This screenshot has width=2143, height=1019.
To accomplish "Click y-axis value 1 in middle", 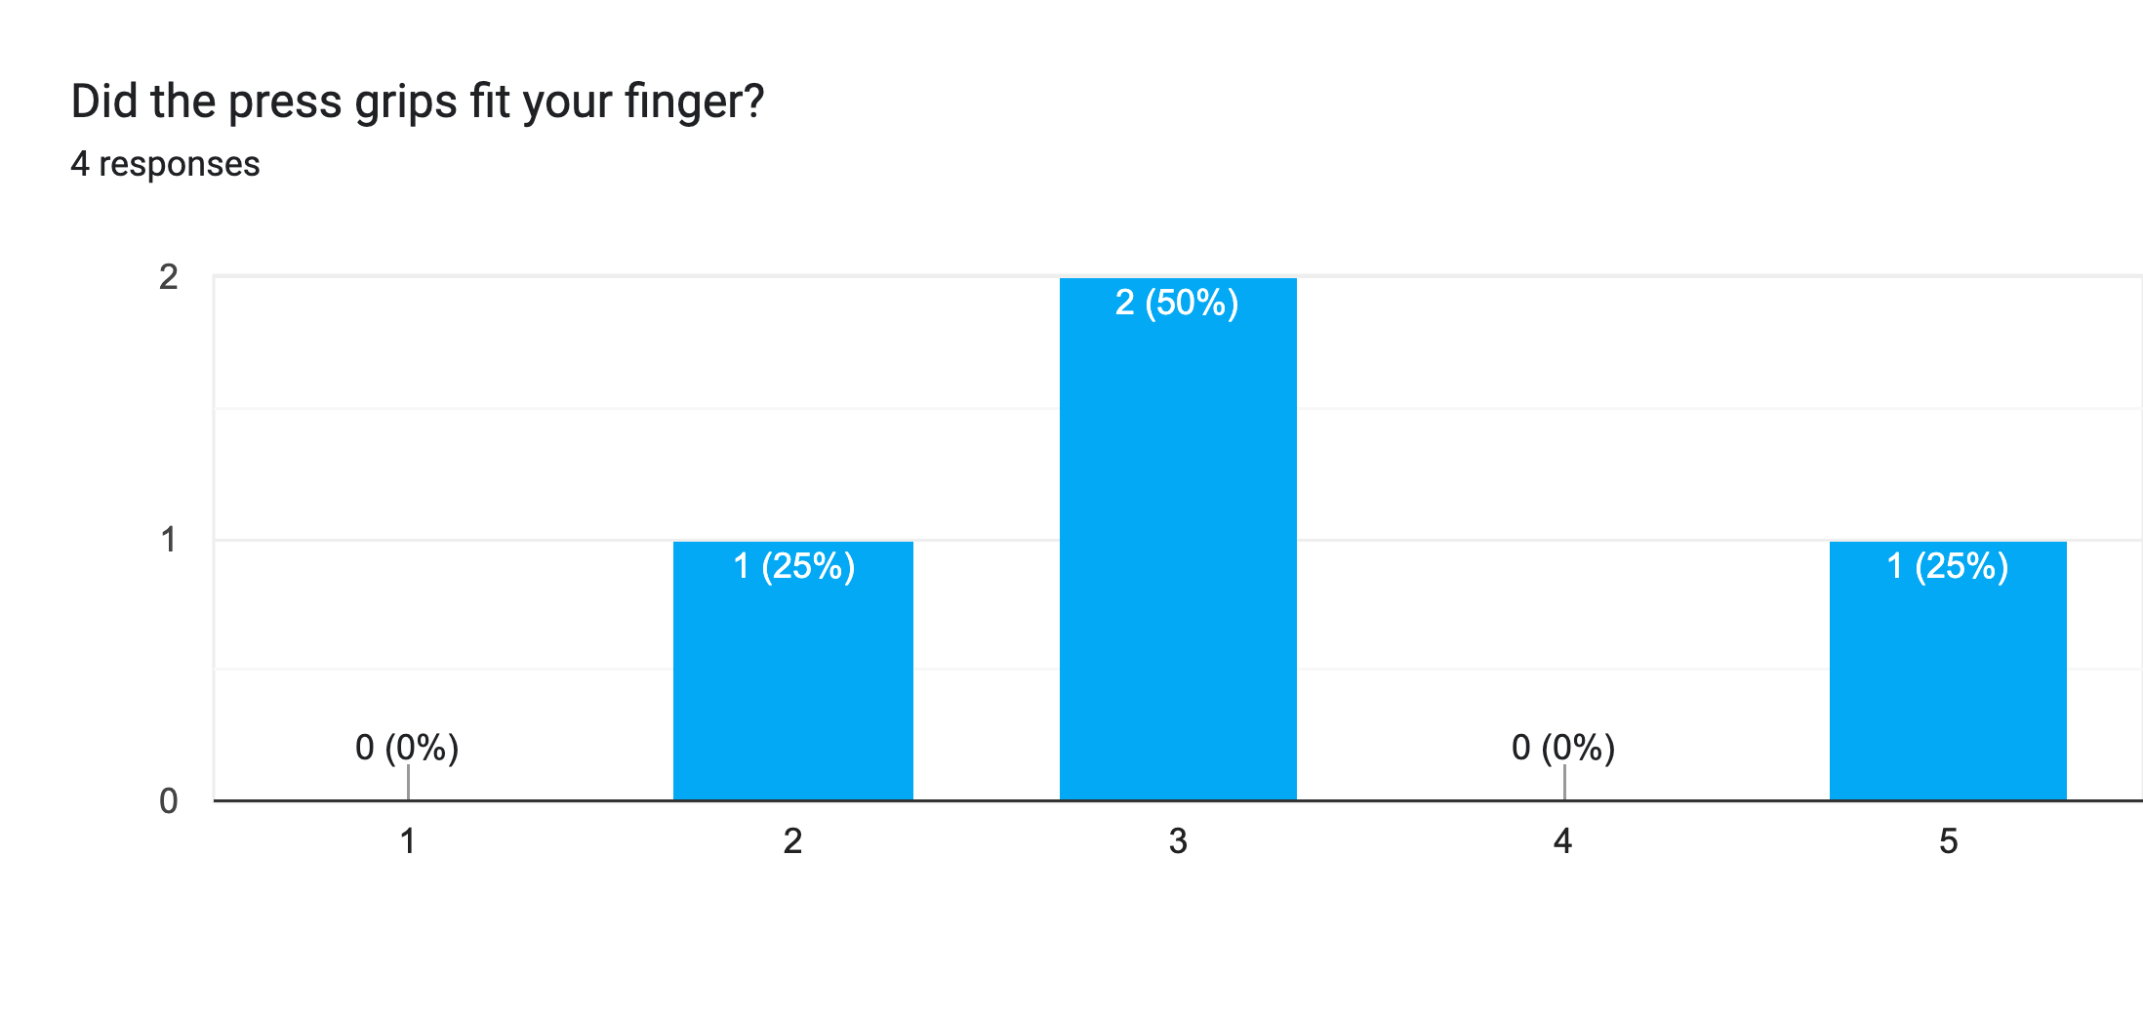I will click(169, 540).
